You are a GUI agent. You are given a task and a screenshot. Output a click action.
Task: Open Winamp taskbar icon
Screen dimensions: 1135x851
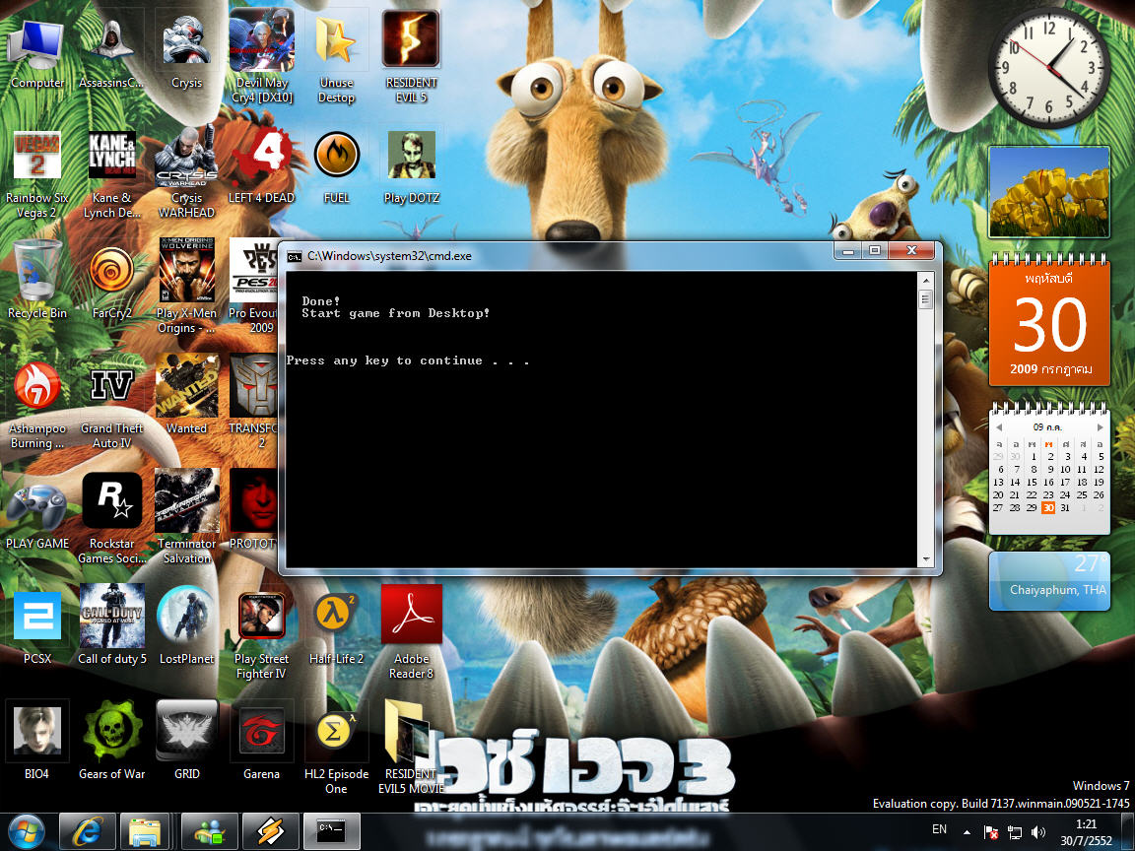click(270, 832)
